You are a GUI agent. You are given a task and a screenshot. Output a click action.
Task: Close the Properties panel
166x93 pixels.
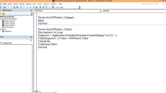[x=31, y=37]
